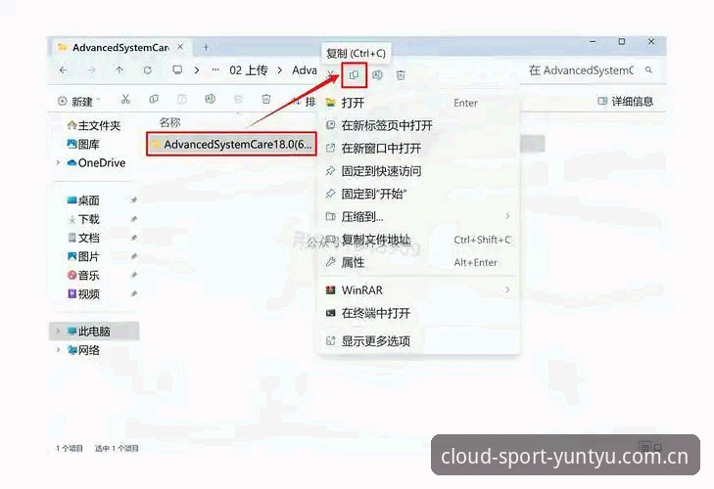The height and width of the screenshot is (489, 714).
Task: Choose 打开 from the context menu
Action: 419,103
